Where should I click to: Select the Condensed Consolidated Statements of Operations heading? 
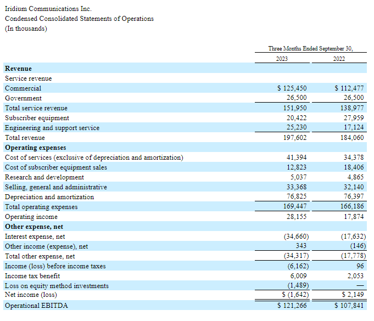tap(79, 19)
